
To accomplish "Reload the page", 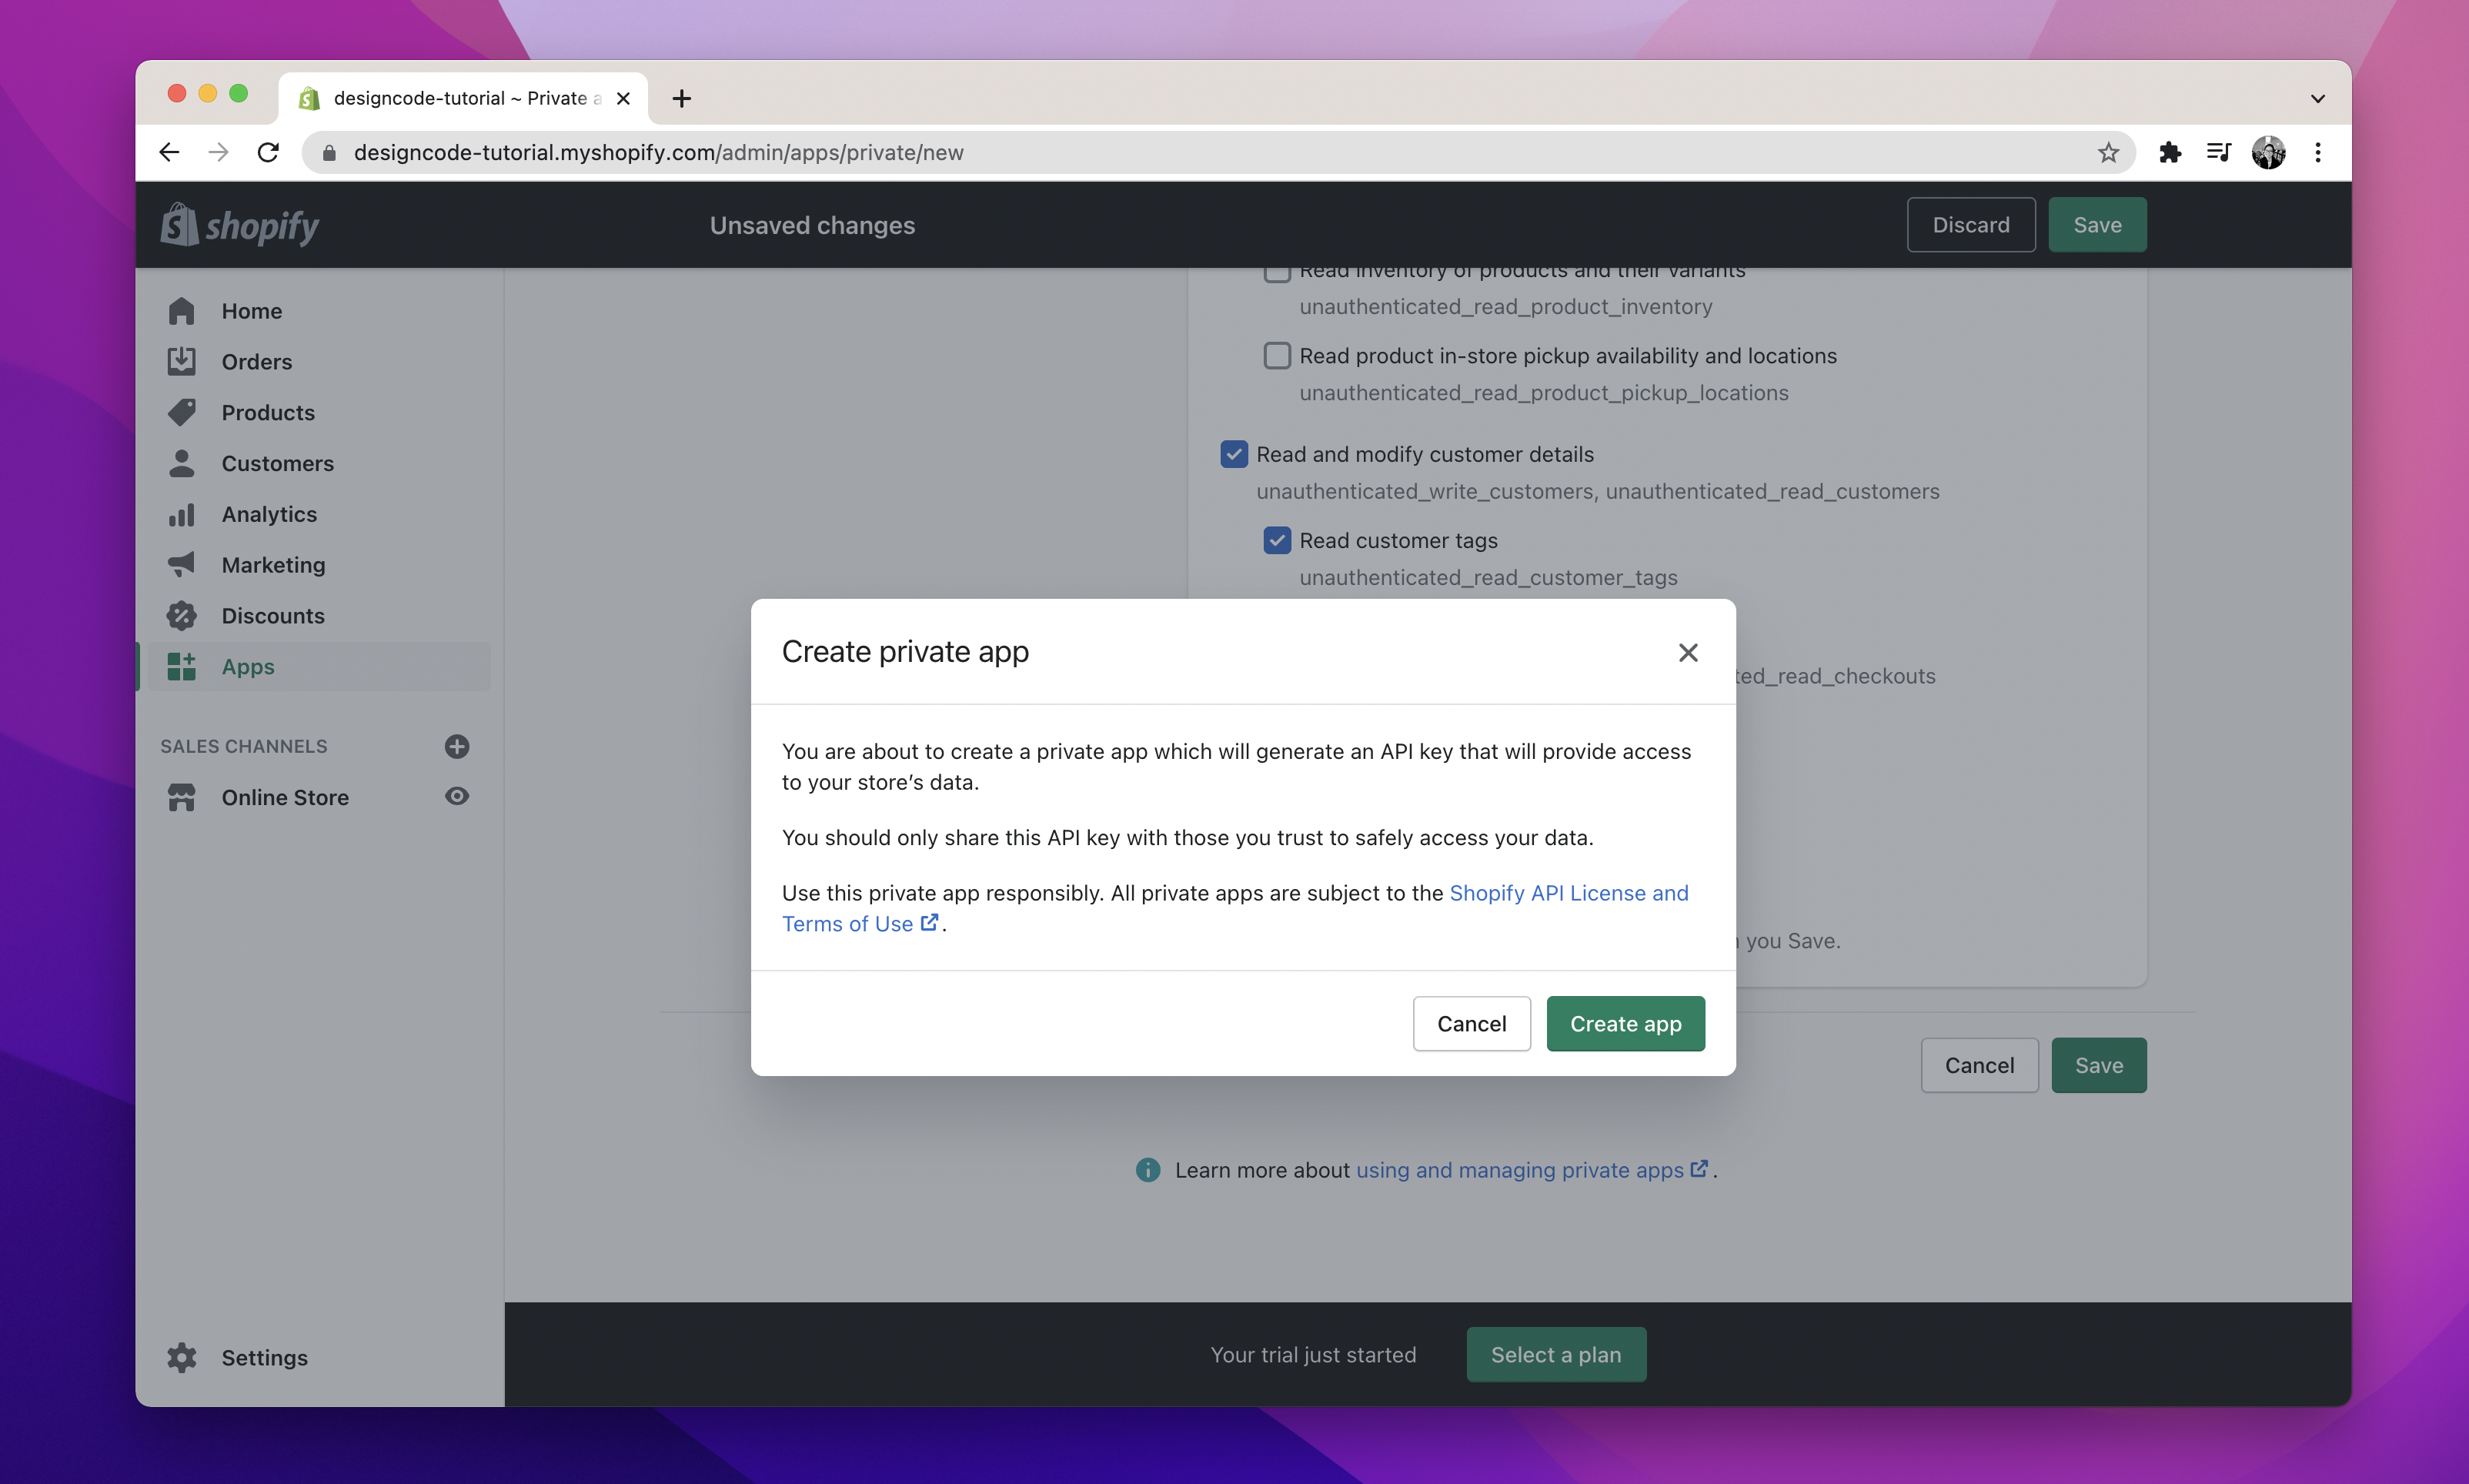I will pos(268,152).
